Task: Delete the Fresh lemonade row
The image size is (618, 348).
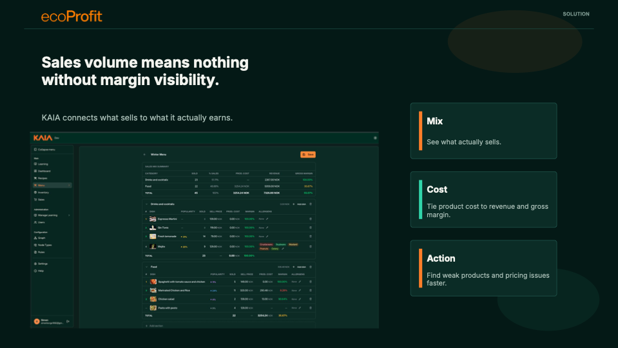Action: tap(311, 237)
